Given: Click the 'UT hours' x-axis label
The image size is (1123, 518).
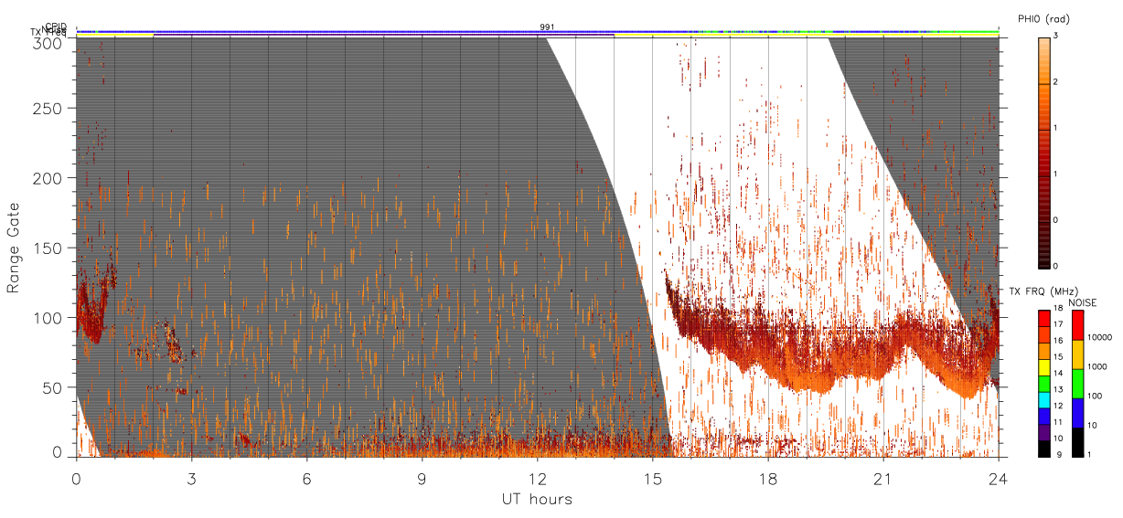Looking at the screenshot, I should coord(537,499).
